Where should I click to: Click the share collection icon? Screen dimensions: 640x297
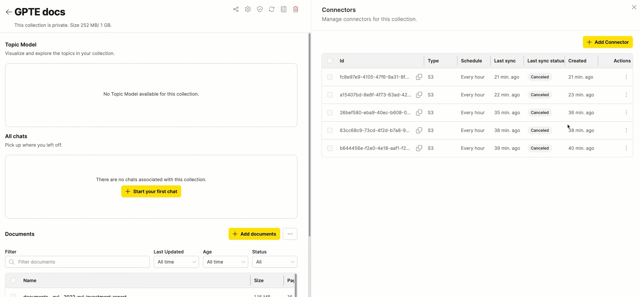(236, 9)
